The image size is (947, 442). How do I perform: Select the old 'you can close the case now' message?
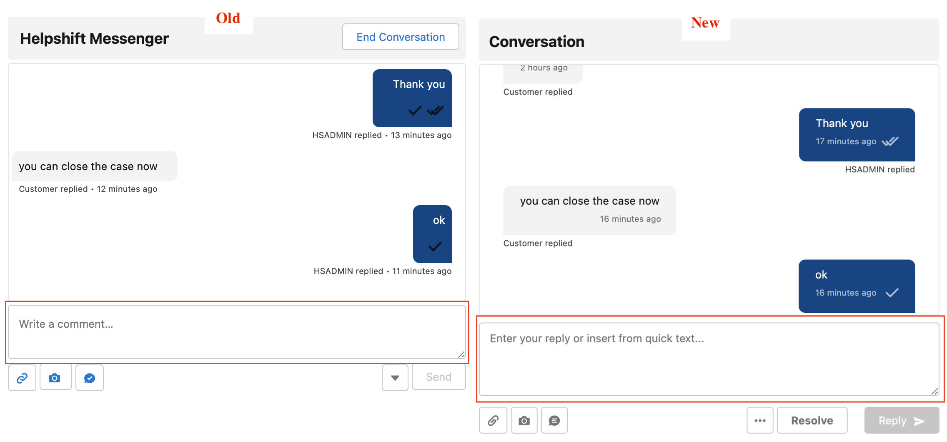click(95, 166)
